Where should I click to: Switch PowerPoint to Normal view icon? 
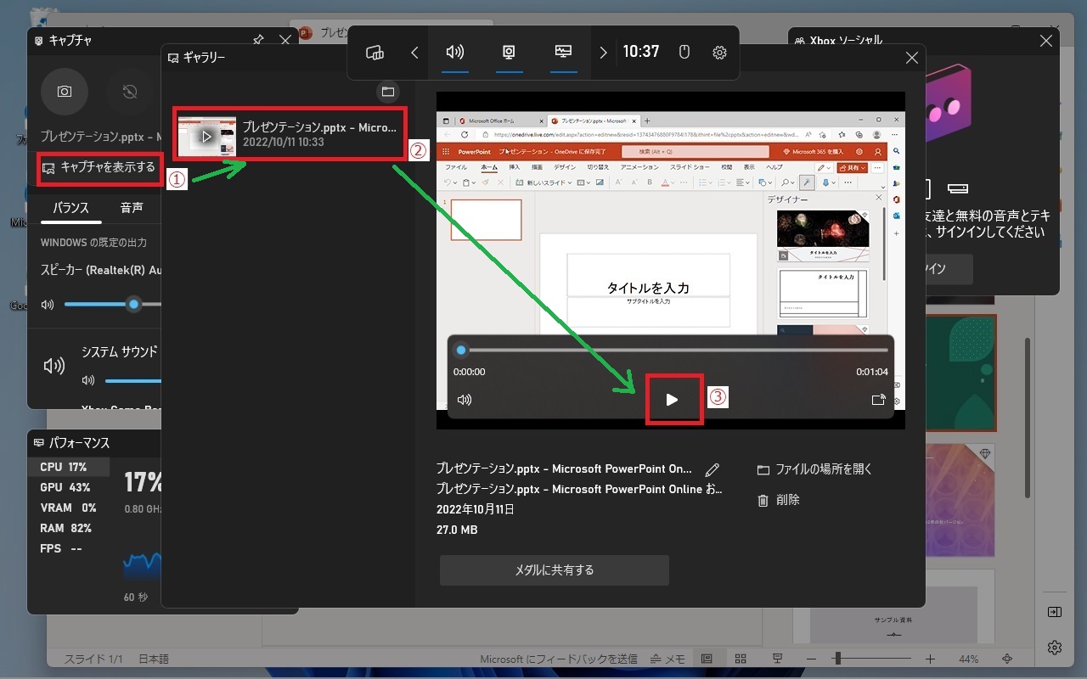(707, 659)
